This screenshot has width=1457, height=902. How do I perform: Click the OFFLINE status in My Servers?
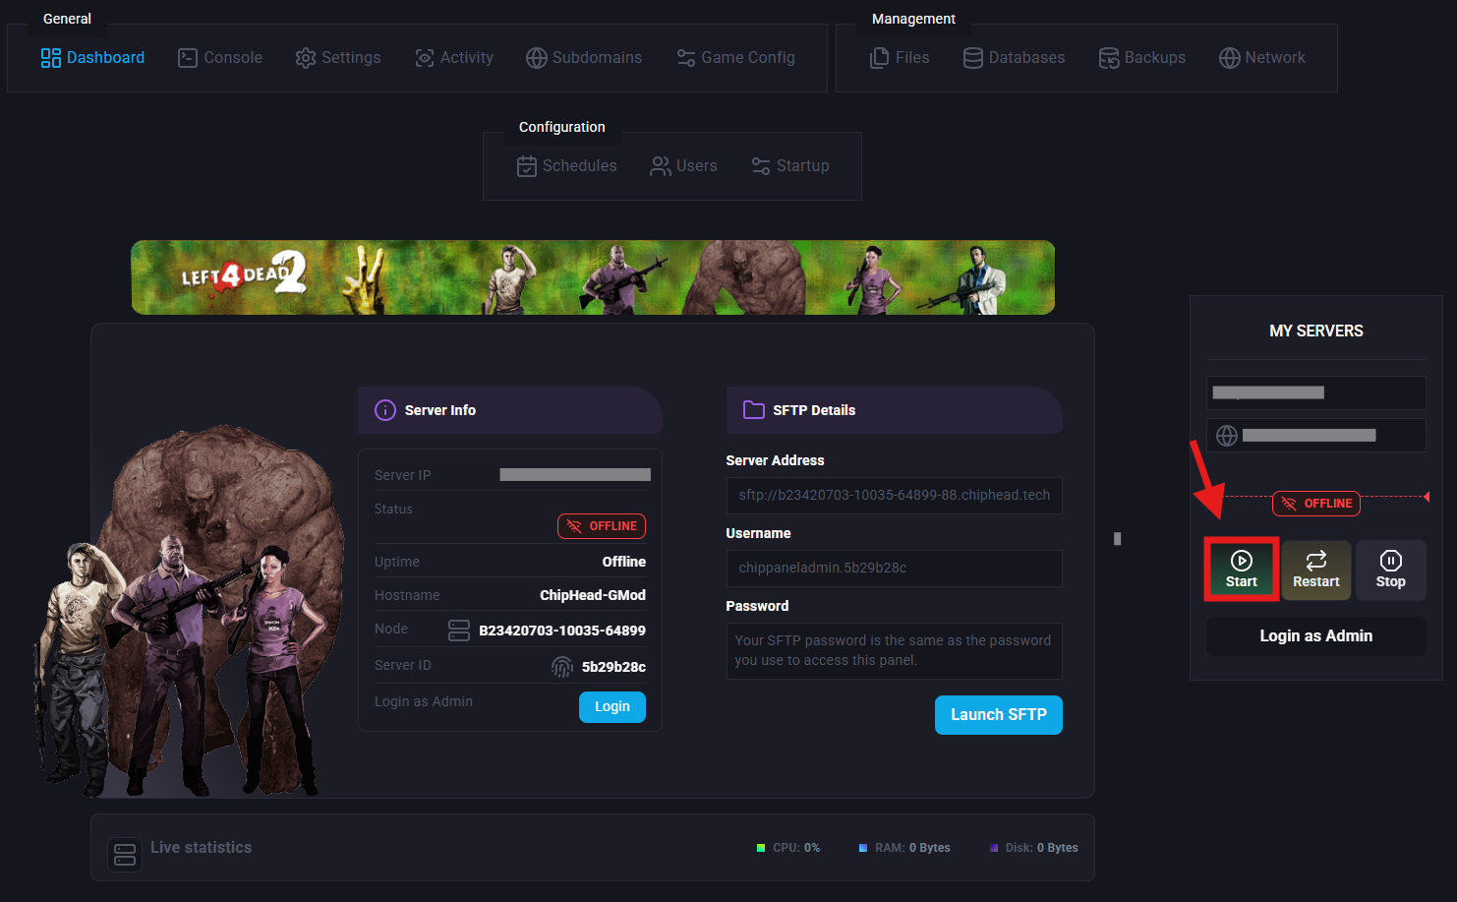[x=1316, y=504]
